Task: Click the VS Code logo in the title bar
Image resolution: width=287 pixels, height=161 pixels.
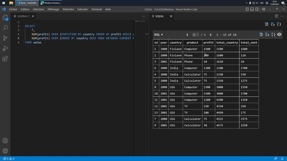Action: (x=4, y=9)
